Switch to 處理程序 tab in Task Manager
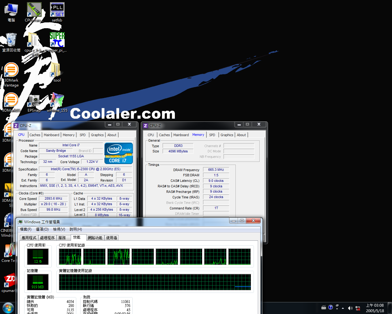The width and height of the screenshot is (392, 314). (x=47, y=238)
